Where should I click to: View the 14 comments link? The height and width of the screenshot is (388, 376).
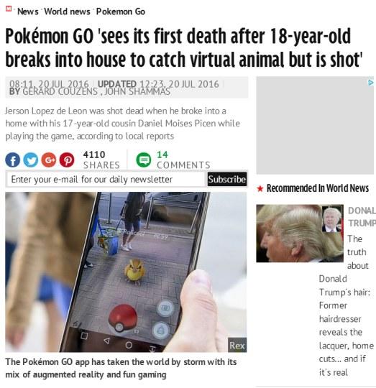[183, 160]
